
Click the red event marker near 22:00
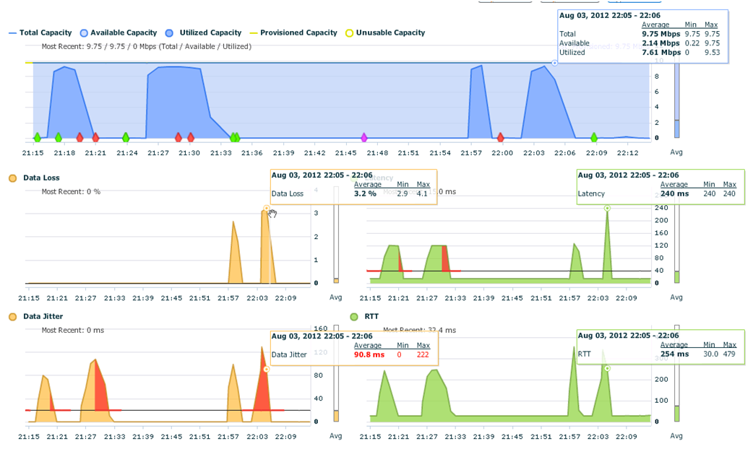click(500, 137)
